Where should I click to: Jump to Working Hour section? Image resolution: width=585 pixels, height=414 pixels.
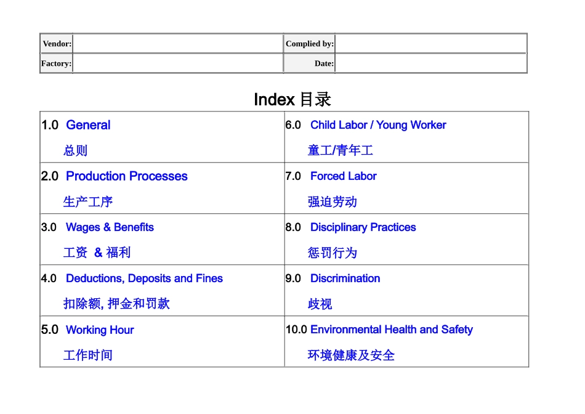click(100, 330)
